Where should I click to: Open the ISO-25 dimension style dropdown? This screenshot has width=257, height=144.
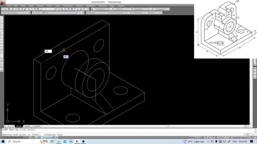pyautogui.click(x=122, y=9)
